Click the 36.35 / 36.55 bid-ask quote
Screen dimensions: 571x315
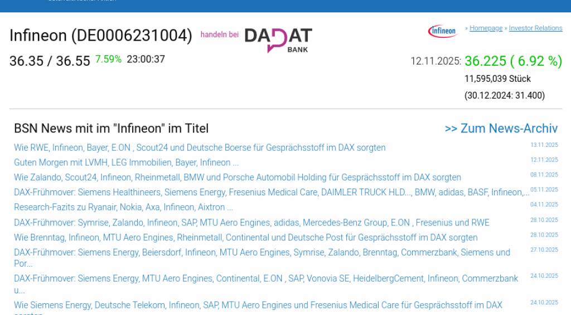(50, 61)
